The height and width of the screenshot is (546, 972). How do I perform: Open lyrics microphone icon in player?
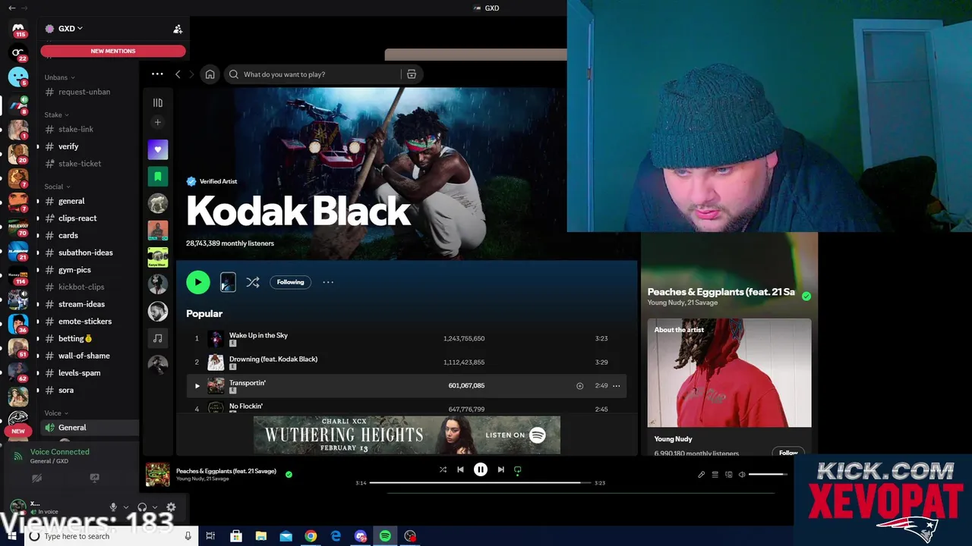(701, 475)
